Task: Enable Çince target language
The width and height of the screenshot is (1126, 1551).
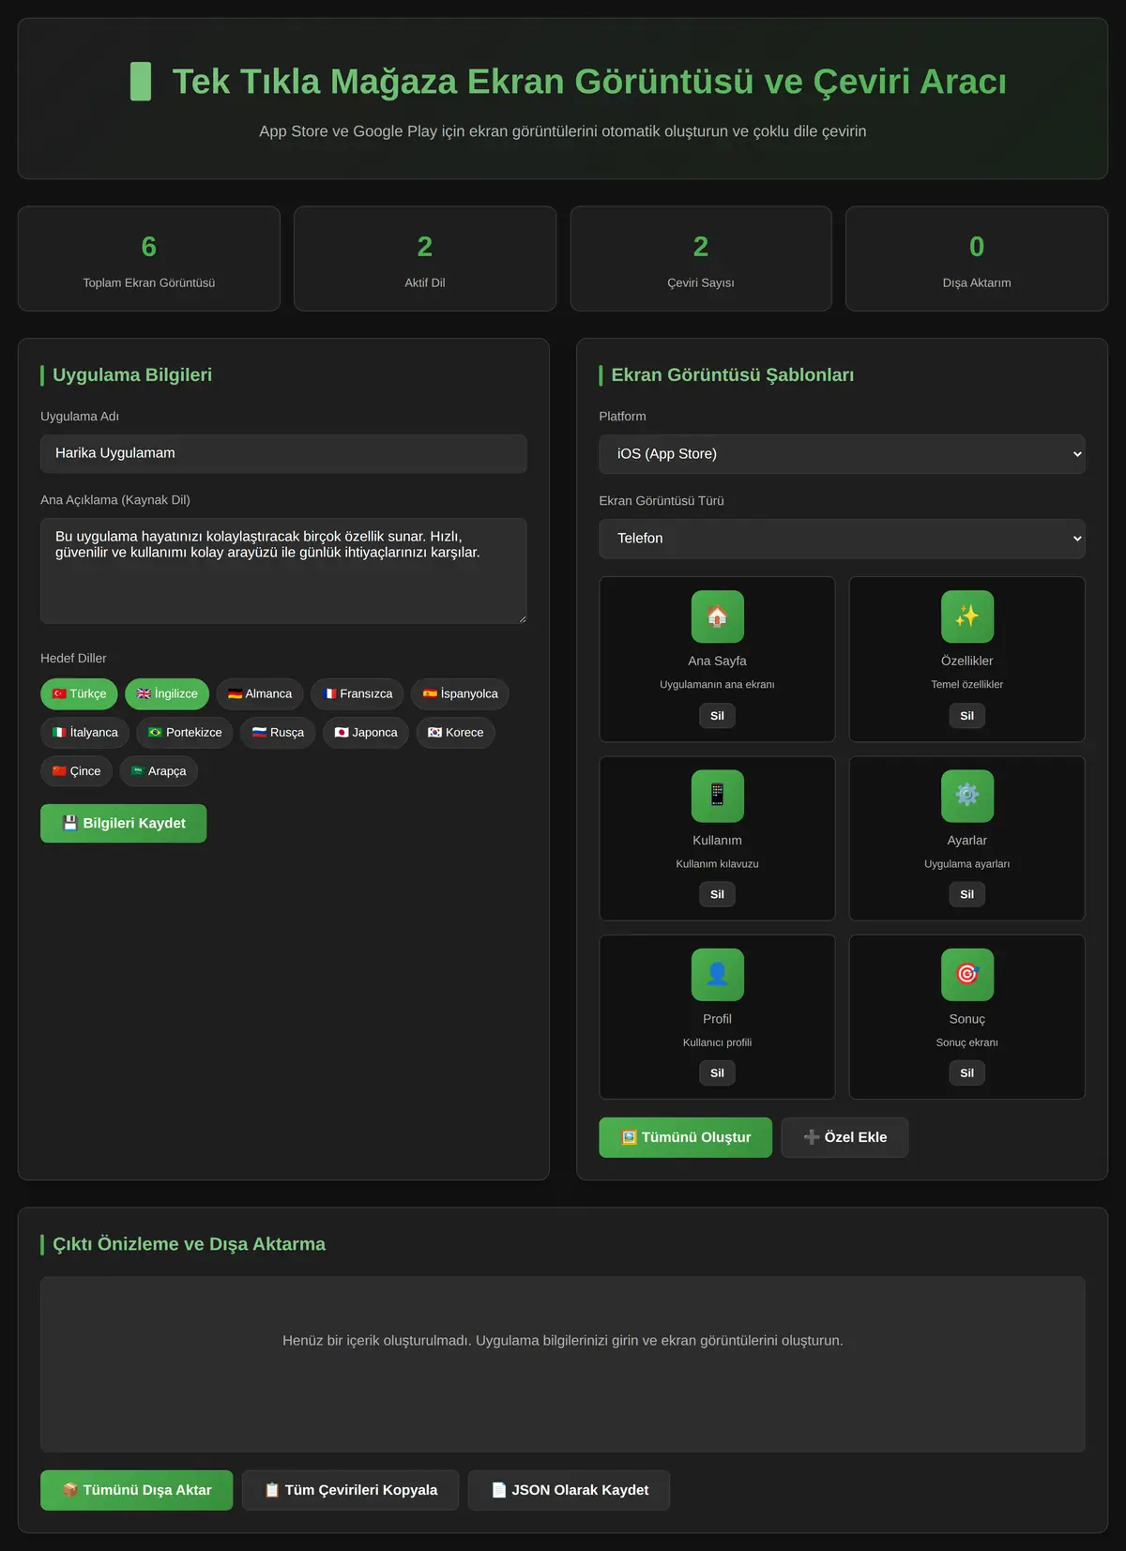Action: [76, 770]
